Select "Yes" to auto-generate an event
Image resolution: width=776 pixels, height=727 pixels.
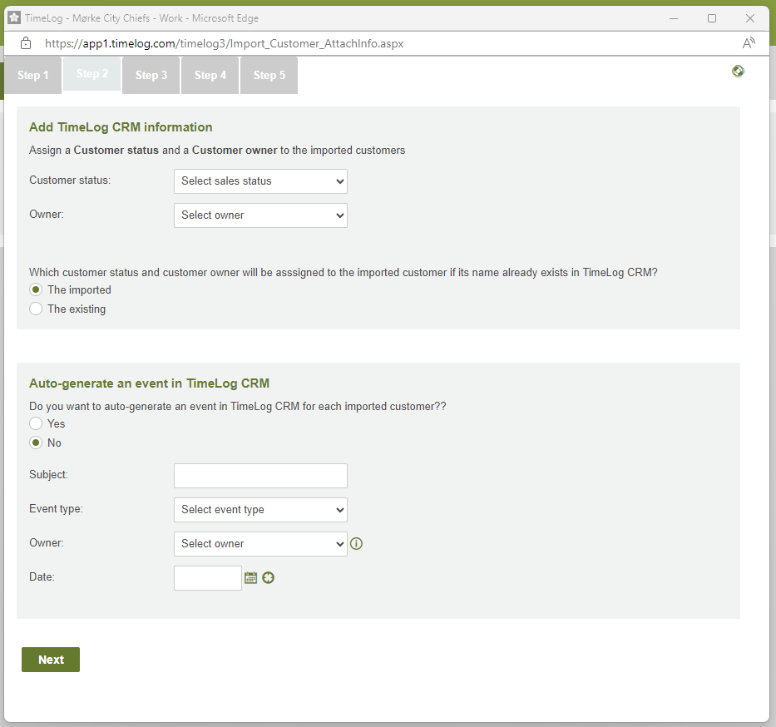click(36, 423)
